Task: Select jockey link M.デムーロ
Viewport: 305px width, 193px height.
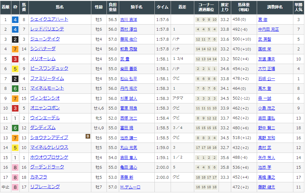Action: [x=130, y=187]
